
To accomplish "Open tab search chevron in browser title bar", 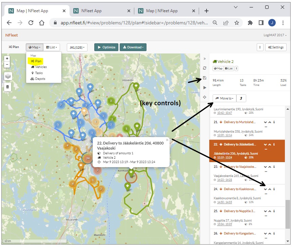I will [x=236, y=7].
